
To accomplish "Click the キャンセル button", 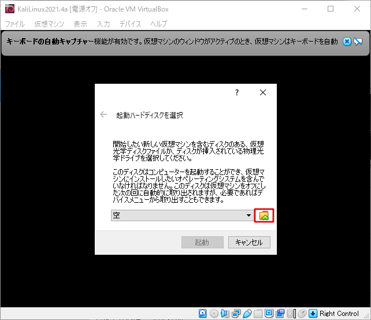I will (x=249, y=242).
